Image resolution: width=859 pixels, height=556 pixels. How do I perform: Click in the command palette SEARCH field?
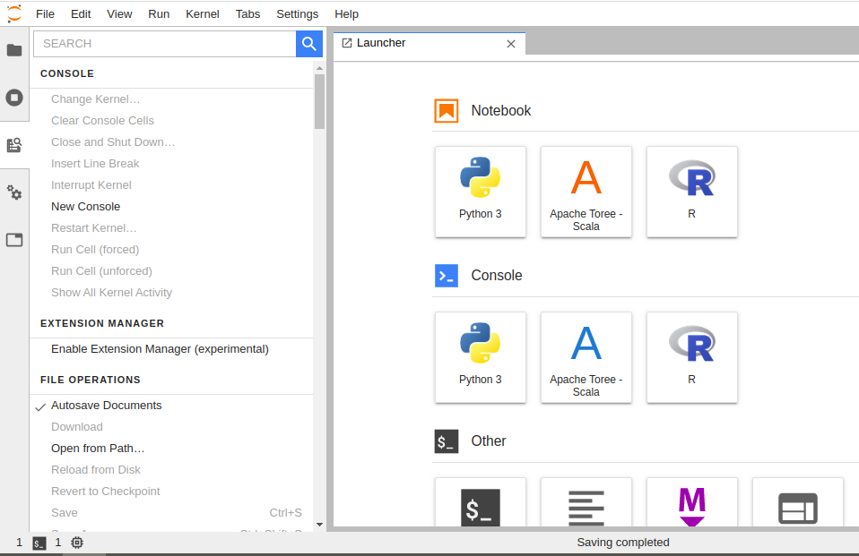coord(165,44)
